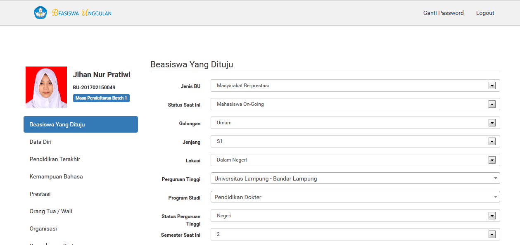Click the Semester Saat Ini label
520x245 pixels.
click(180, 235)
